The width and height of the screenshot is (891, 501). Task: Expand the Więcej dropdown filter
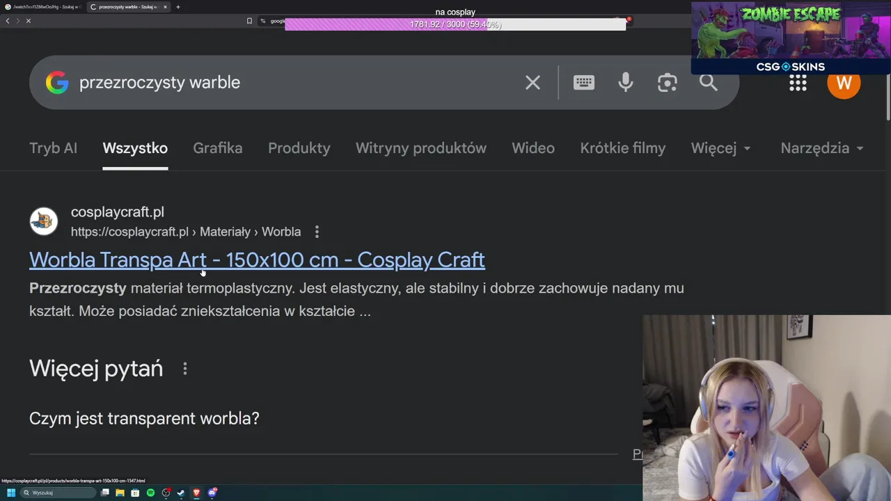click(x=721, y=148)
